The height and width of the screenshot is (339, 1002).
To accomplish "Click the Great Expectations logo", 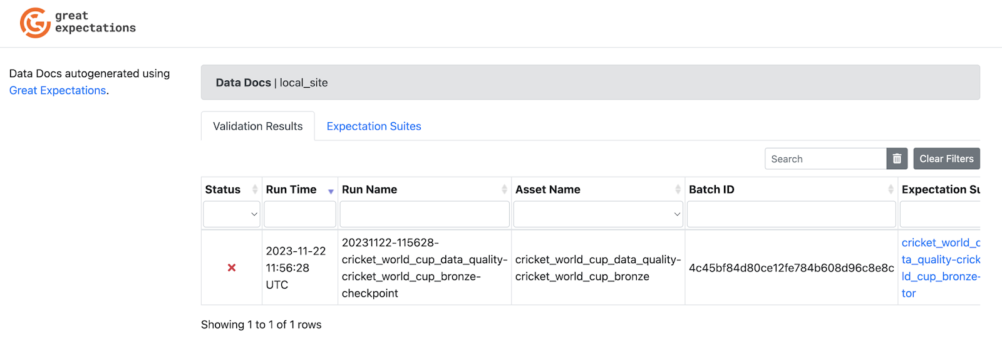I will click(78, 23).
